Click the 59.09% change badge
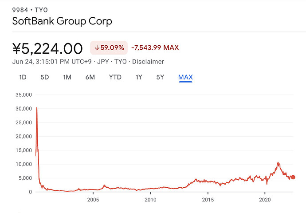 [109, 47]
